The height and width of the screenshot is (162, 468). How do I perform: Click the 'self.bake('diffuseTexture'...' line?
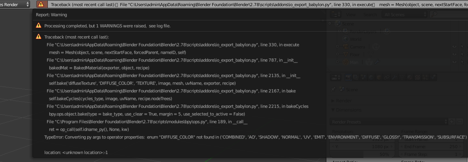point(142,83)
